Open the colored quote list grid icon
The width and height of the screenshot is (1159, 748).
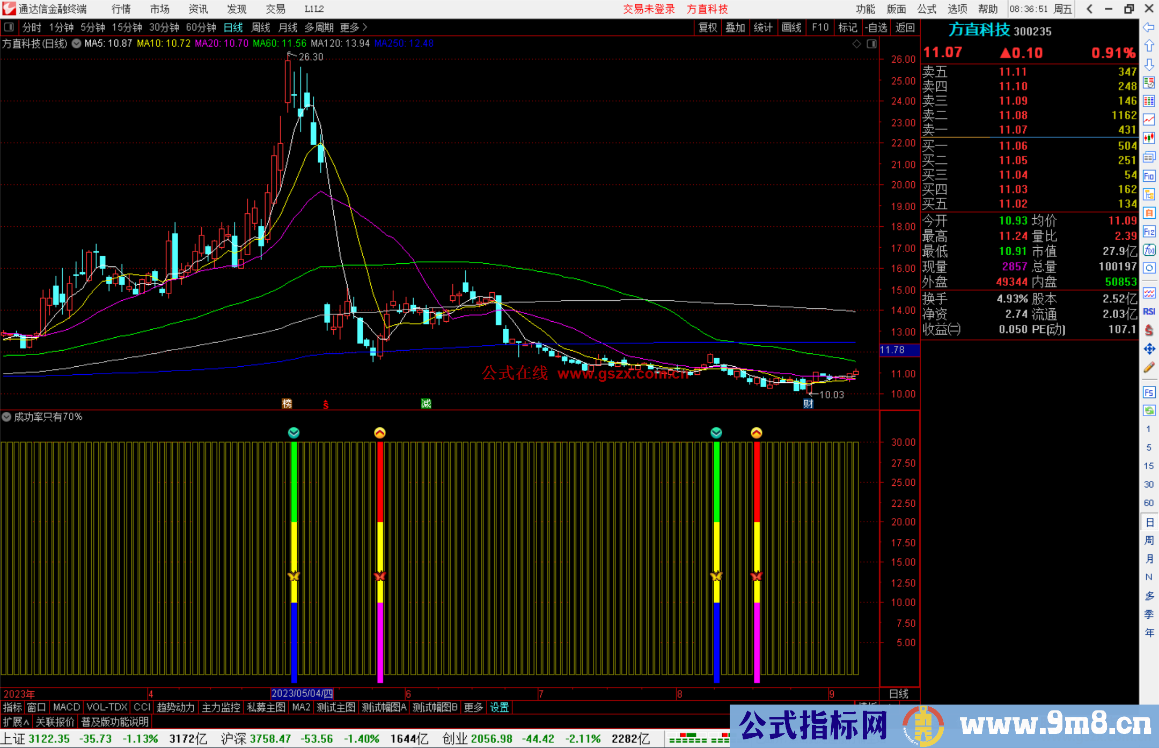[1148, 101]
